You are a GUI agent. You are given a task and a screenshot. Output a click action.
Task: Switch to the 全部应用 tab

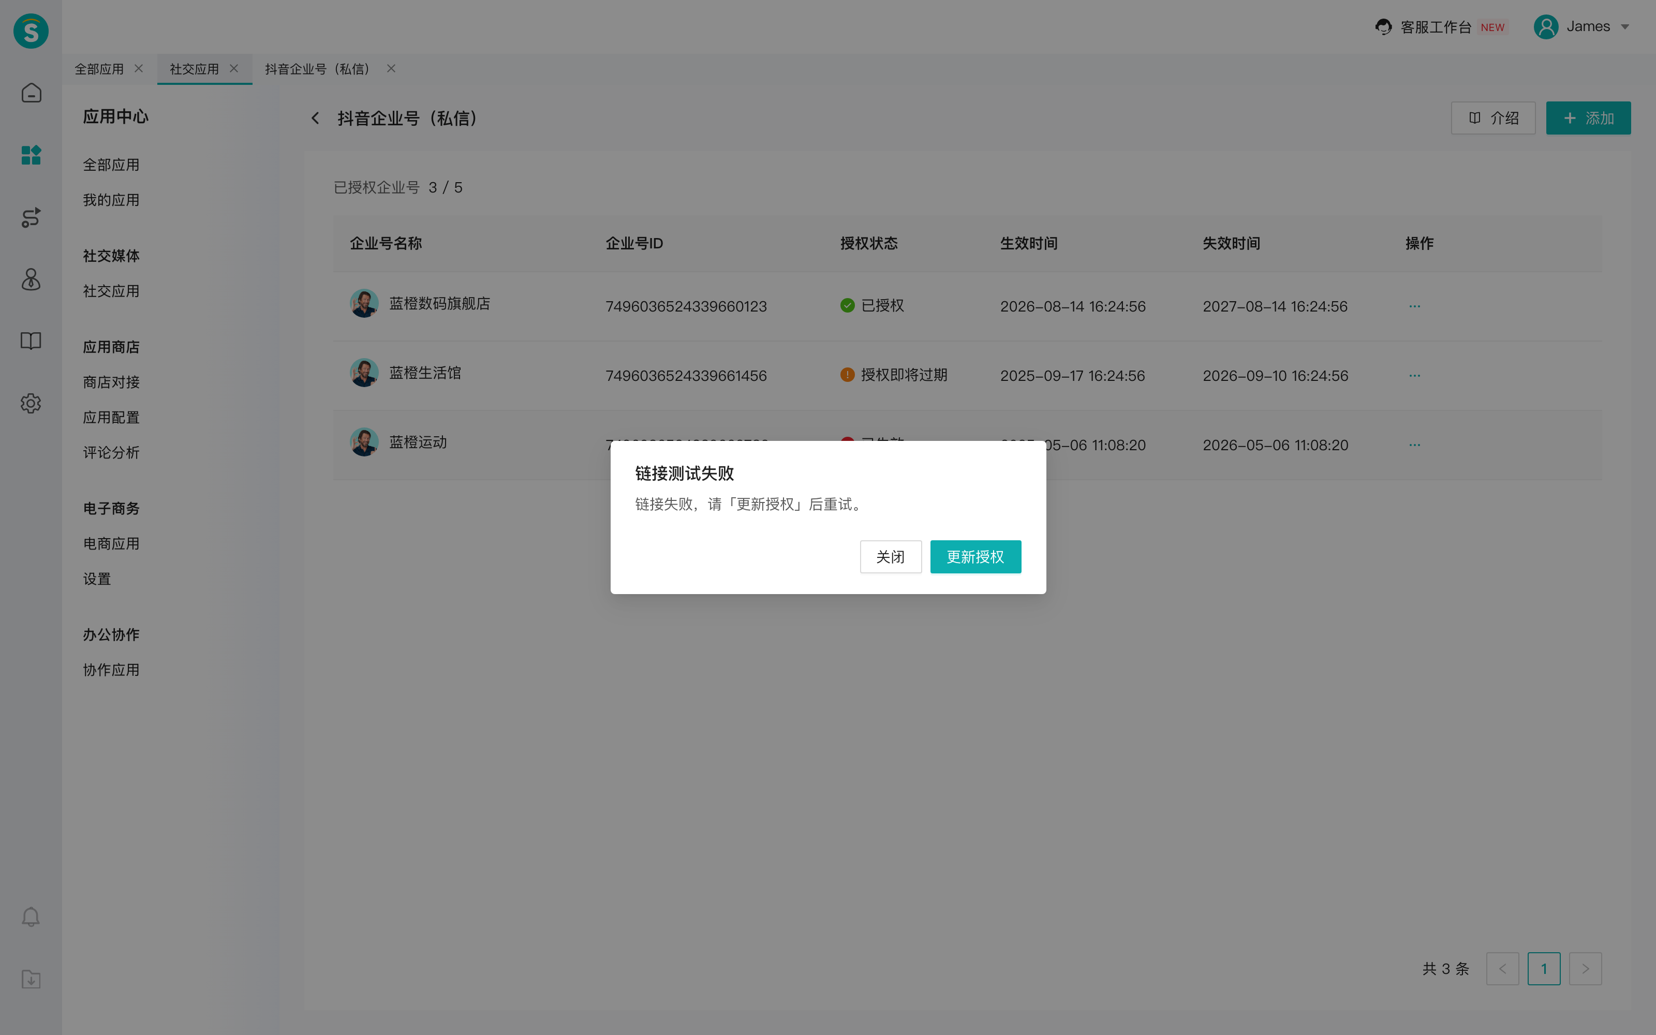pos(99,69)
